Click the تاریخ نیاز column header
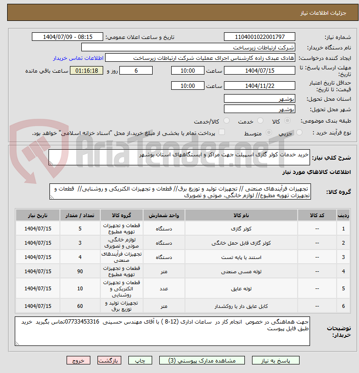This screenshot has height=373, width=359. click(38, 215)
